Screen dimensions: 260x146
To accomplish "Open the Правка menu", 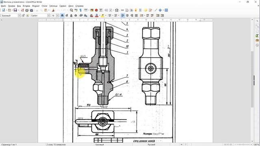I will (x=11, y=6).
